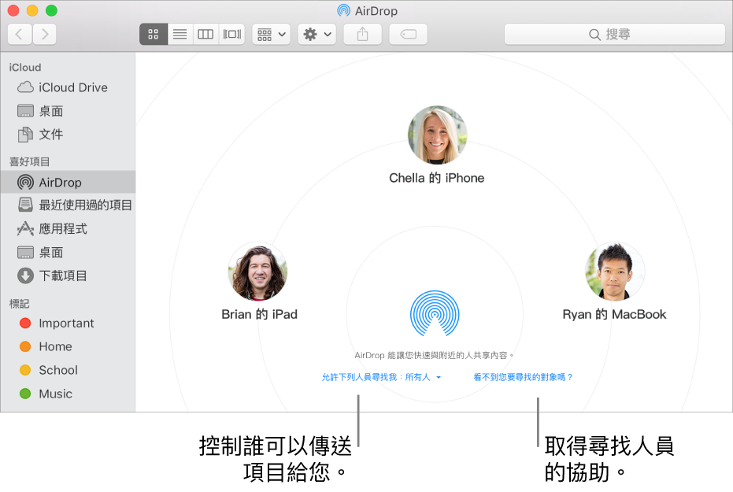The width and height of the screenshot is (733, 492).
Task: Click the recents icon beside 最近使用過的項目
Action: tap(25, 205)
